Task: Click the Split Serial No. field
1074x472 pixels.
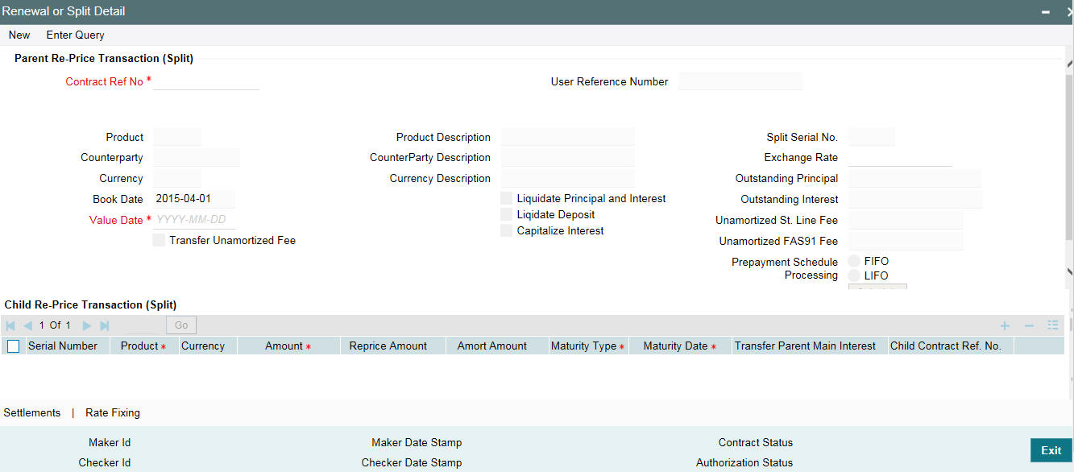Action: [872, 137]
